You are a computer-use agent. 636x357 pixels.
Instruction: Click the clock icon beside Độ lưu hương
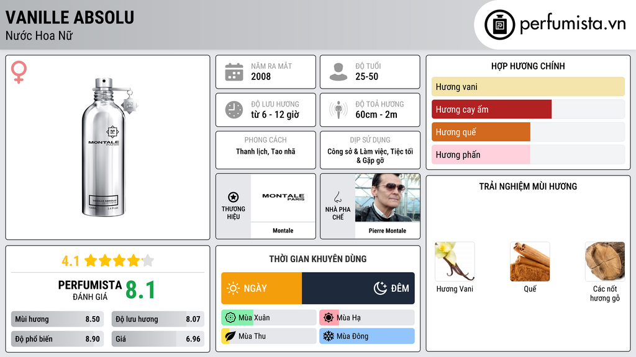tap(234, 110)
